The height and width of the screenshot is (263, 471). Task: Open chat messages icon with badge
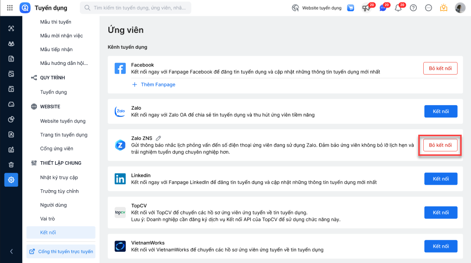[383, 8]
